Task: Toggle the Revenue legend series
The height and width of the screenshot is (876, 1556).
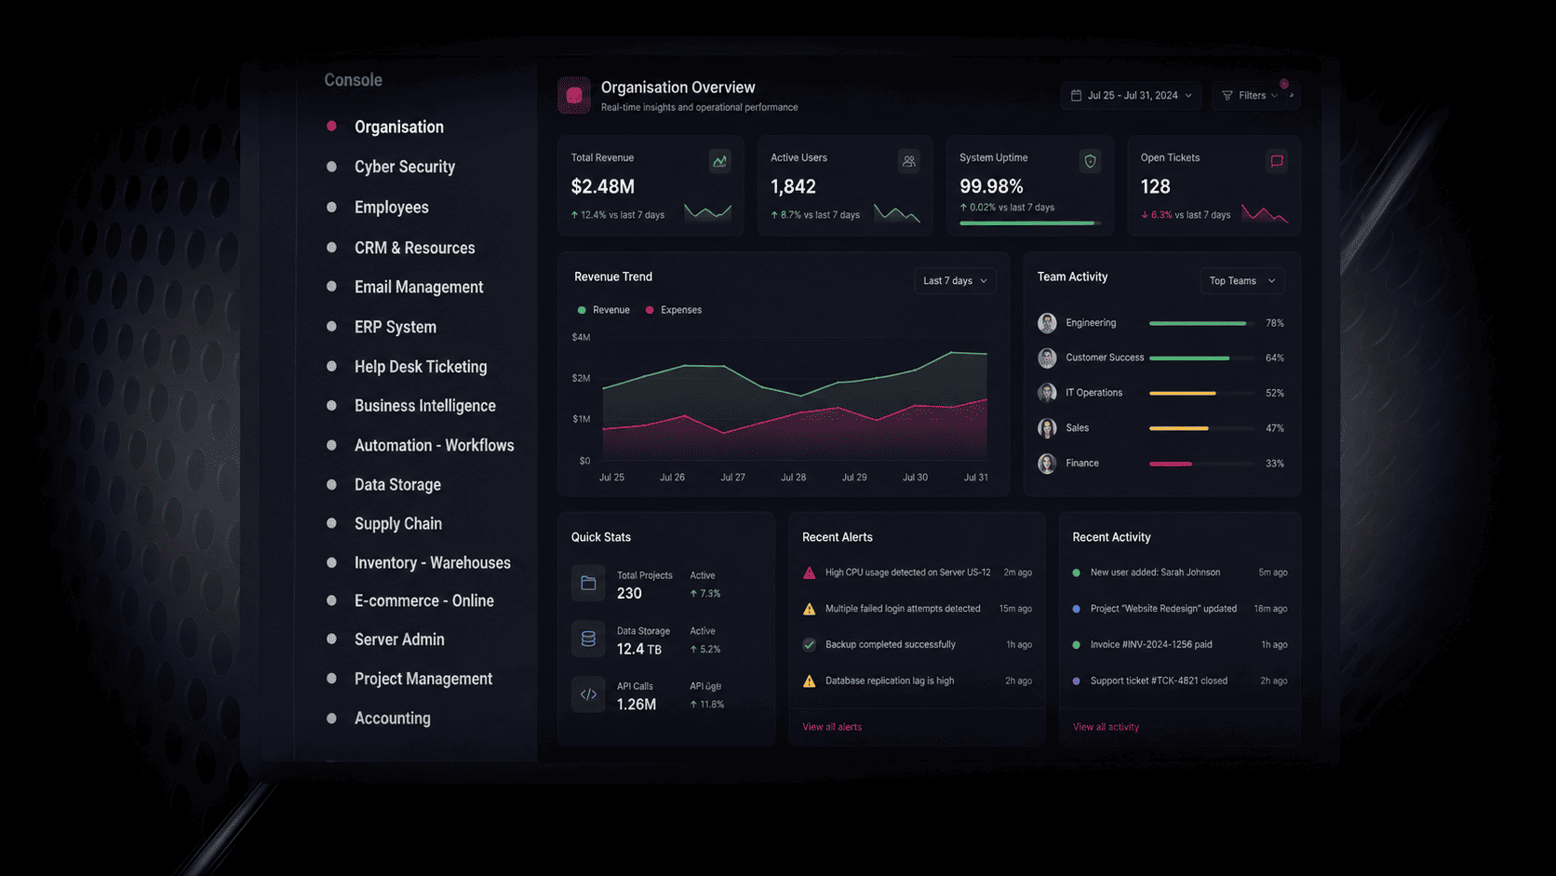Action: [x=604, y=310]
